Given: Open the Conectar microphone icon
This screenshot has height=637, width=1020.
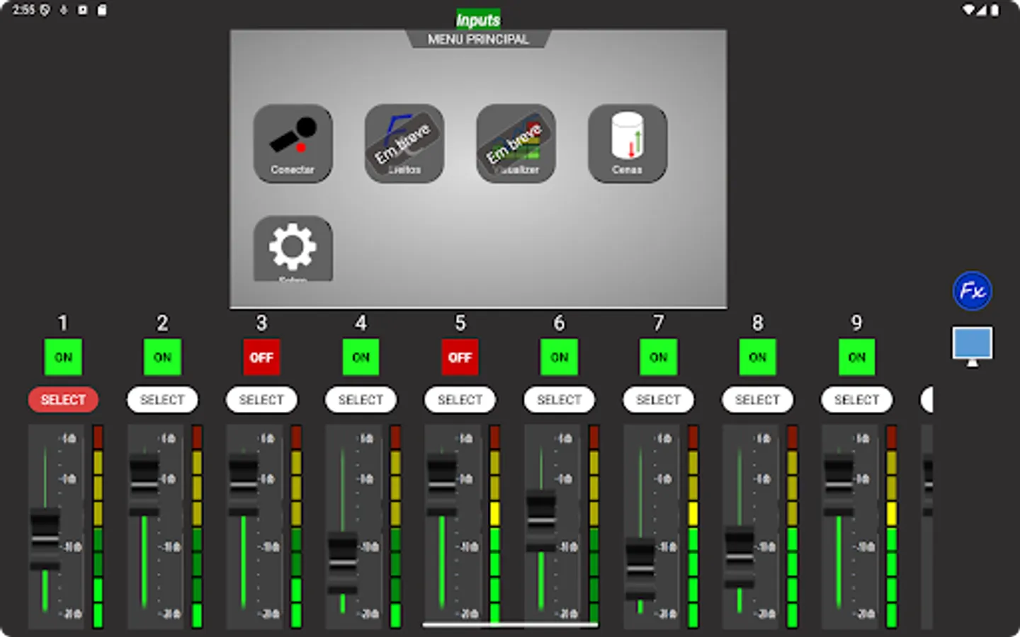Looking at the screenshot, I should (293, 144).
